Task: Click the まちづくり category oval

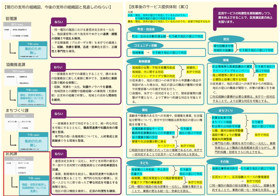Action: [226, 111]
